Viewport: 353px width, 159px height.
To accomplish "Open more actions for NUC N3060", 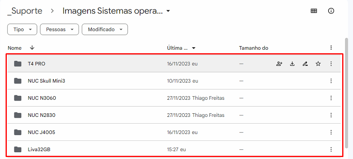I will [x=331, y=98].
